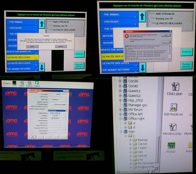Collapse the Office right tree node
Image resolution: width=196 pixels, height=174 pixels.
(x=121, y=119)
